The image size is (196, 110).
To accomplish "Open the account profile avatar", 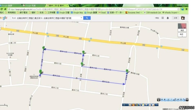I will (183, 18).
